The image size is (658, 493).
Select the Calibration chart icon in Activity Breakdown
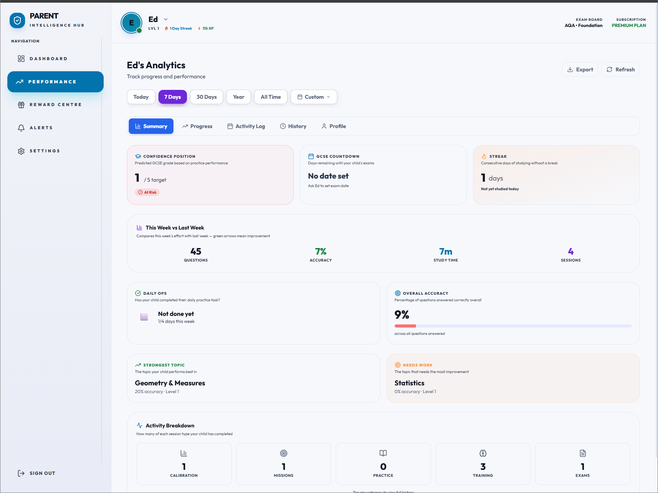(183, 453)
